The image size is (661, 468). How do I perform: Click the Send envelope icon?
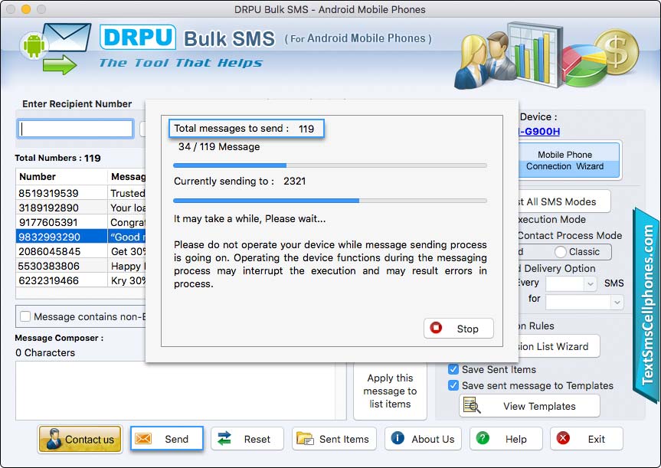[143, 439]
